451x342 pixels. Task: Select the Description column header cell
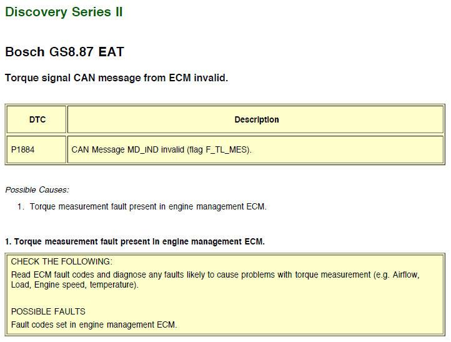pos(256,119)
